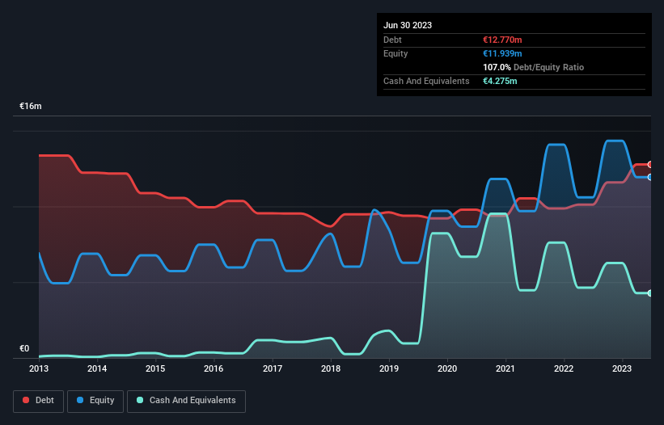Screen dimensions: 664x425
Task: Click the 2021 x-axis label
Action: 505,368
